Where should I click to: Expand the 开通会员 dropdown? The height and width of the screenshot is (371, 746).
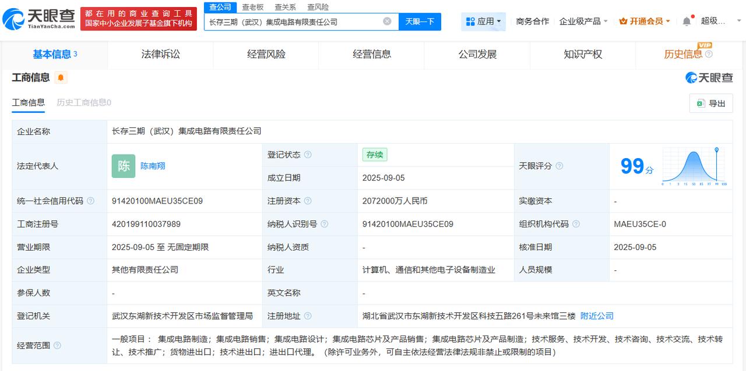(x=644, y=21)
